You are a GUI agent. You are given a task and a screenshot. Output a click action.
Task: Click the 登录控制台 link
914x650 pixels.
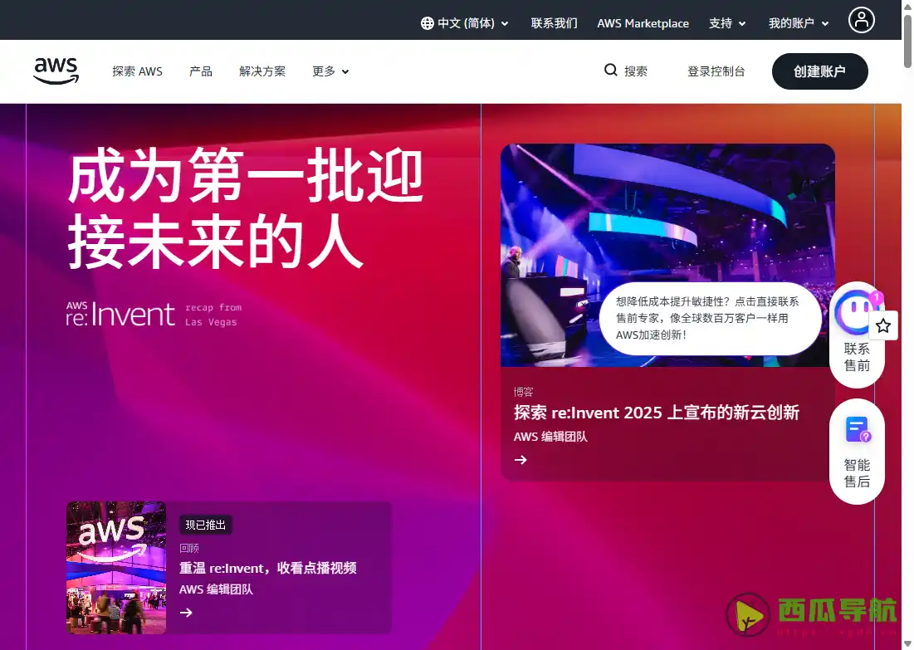pyautogui.click(x=716, y=71)
